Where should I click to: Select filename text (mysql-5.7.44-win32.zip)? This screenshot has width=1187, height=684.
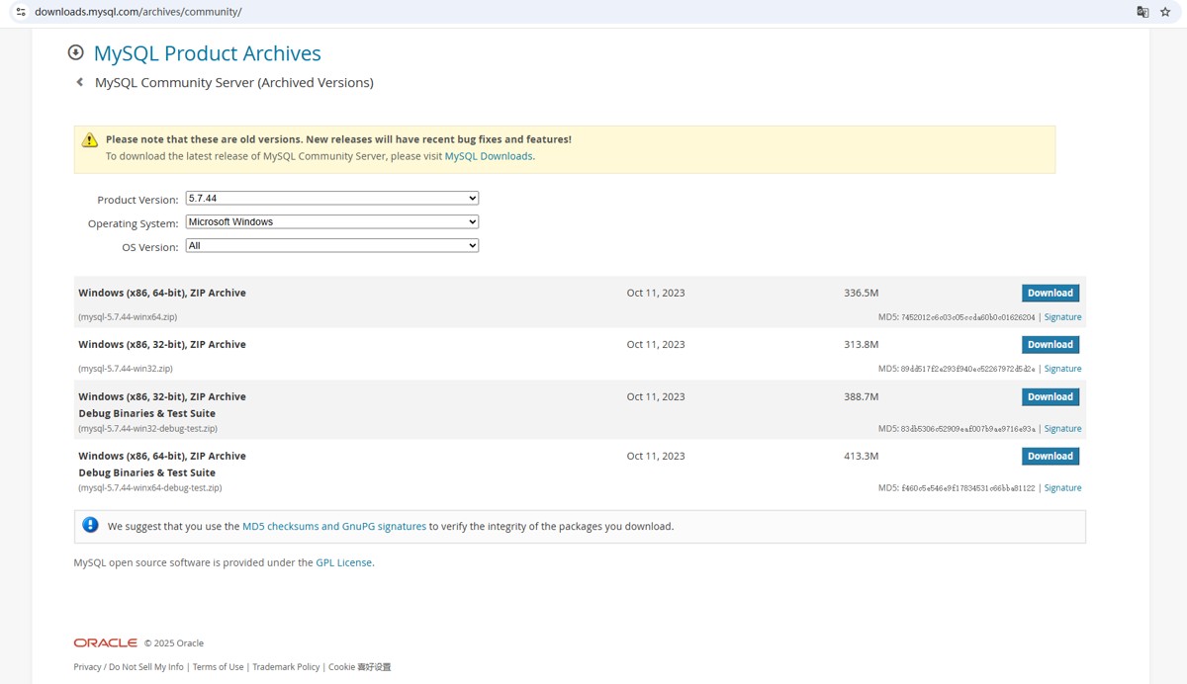[x=126, y=369]
